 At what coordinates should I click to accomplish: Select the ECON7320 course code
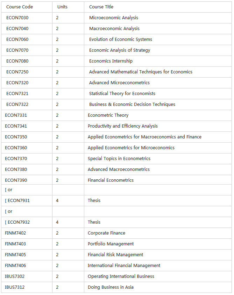(17, 83)
